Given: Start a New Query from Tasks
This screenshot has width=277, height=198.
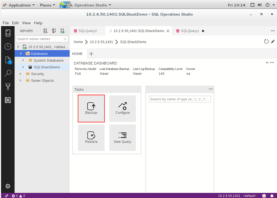Looking at the screenshot, I should click(x=122, y=138).
